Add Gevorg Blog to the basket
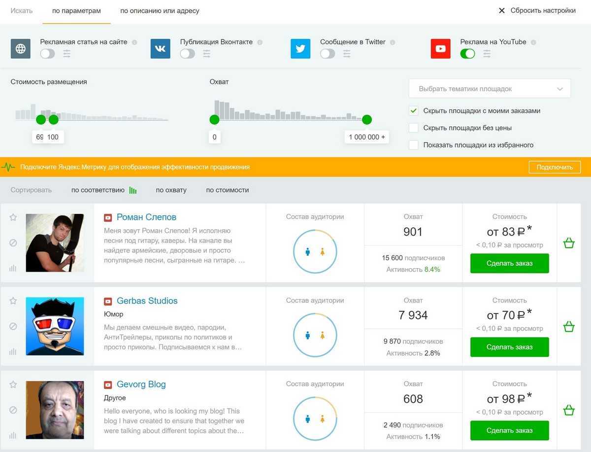The width and height of the screenshot is (591, 452). point(569,410)
